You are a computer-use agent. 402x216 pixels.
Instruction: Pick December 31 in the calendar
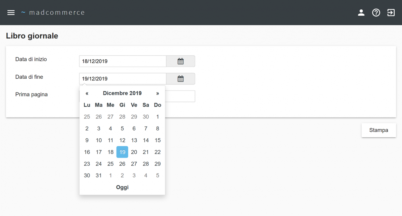(98, 175)
